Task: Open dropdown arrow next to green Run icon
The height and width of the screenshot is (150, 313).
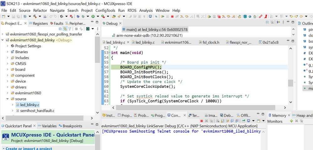Action: (x=98, y=16)
